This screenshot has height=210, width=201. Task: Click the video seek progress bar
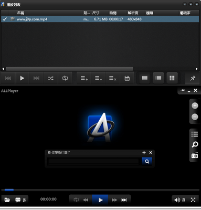[100, 190]
